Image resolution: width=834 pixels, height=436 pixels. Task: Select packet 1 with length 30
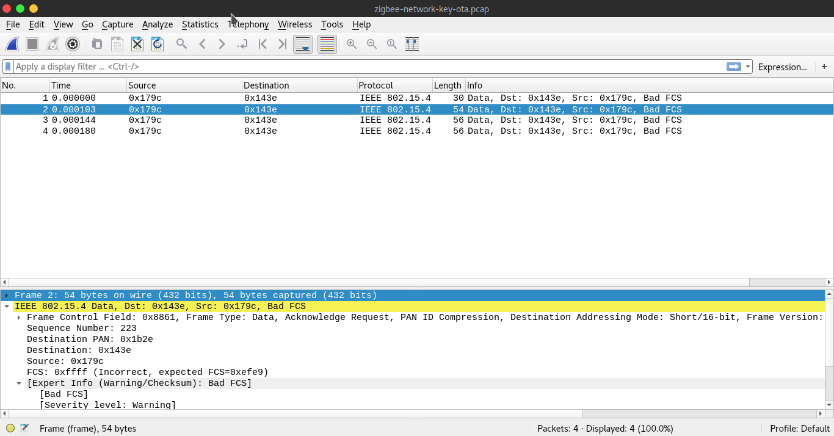click(416, 98)
